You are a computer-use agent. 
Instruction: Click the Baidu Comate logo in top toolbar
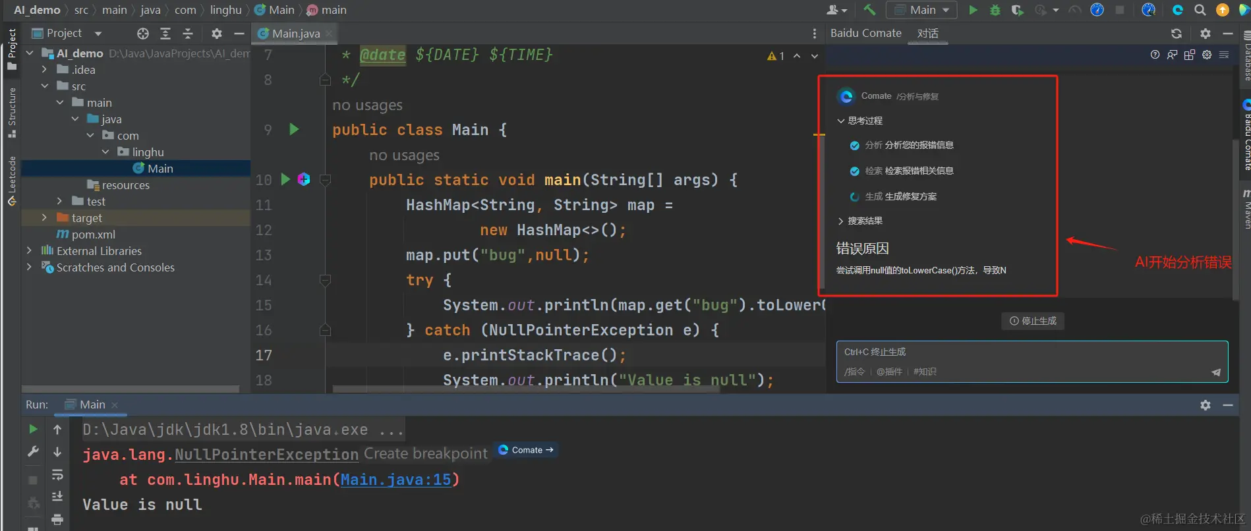point(1178,10)
